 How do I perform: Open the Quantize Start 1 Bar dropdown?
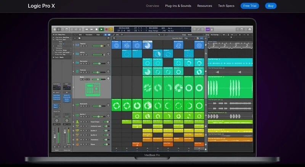189,38
